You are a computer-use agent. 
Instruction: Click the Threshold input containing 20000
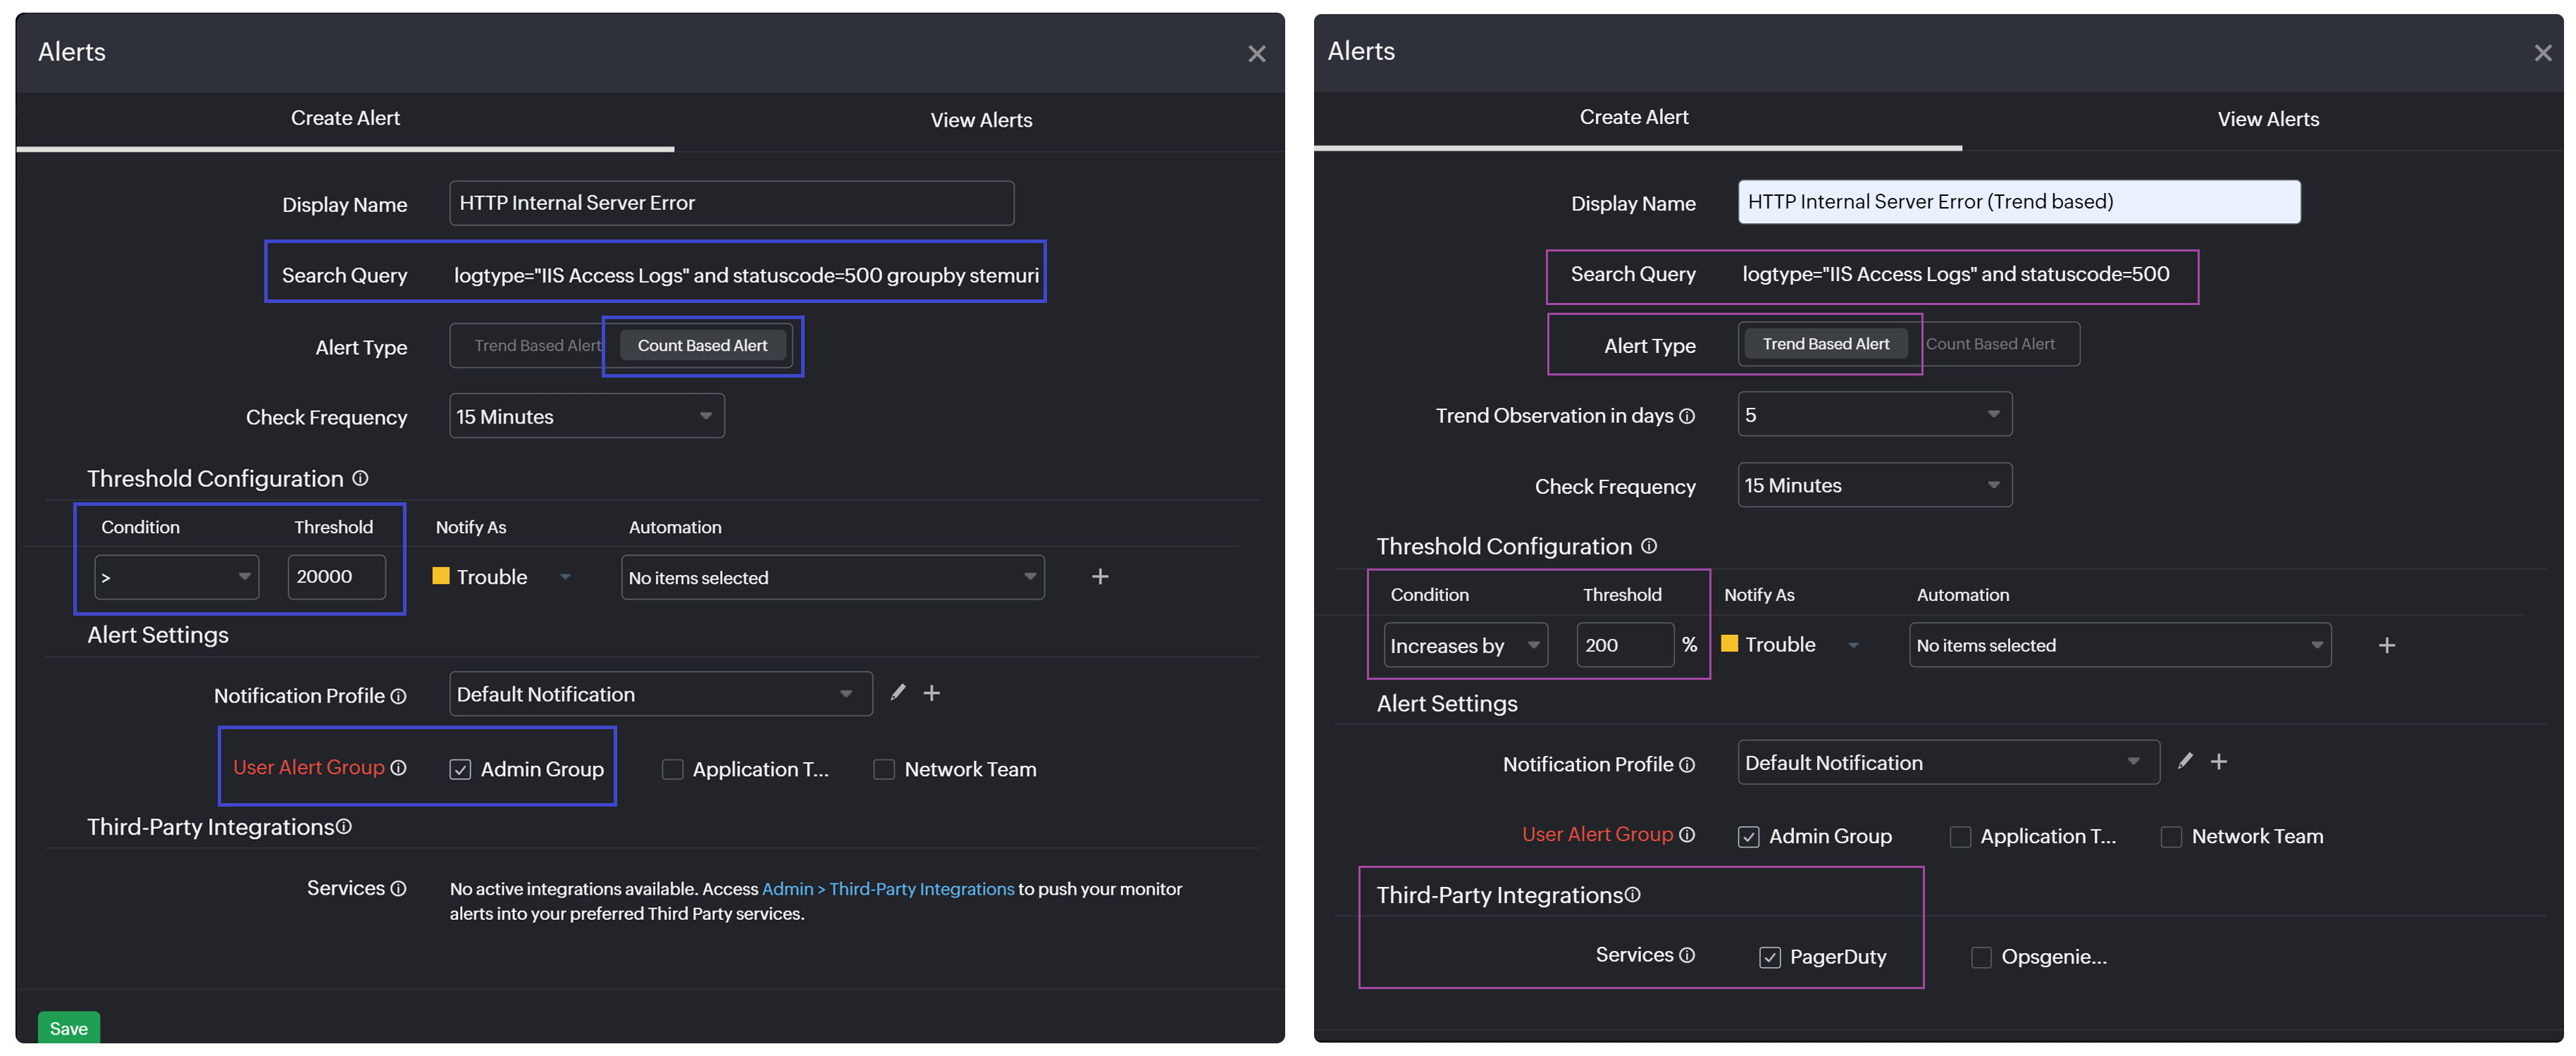point(336,577)
